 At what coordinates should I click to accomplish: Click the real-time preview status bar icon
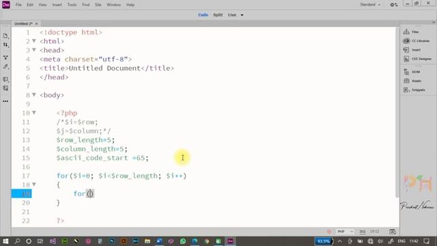[393, 232]
